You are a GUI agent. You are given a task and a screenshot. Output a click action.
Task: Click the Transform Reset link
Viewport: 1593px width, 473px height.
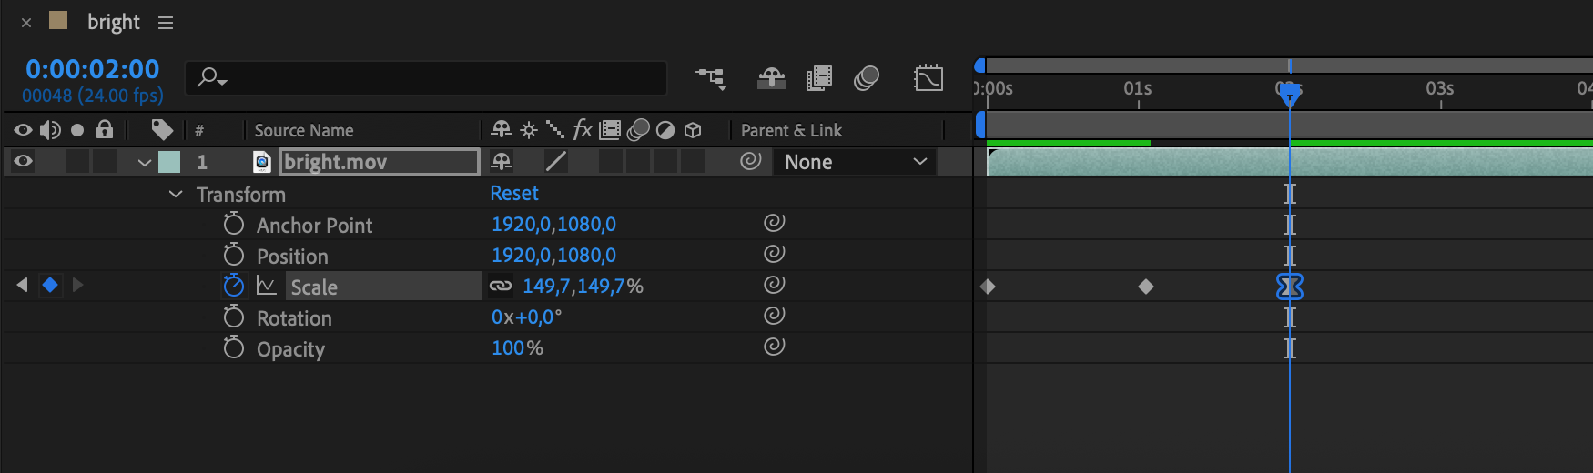click(514, 193)
